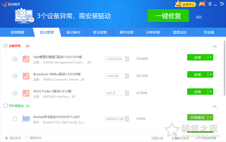Check the Realtek网卡驱动 checkbox
Viewport: 226px width, 142px height.
pyautogui.click(x=15, y=119)
